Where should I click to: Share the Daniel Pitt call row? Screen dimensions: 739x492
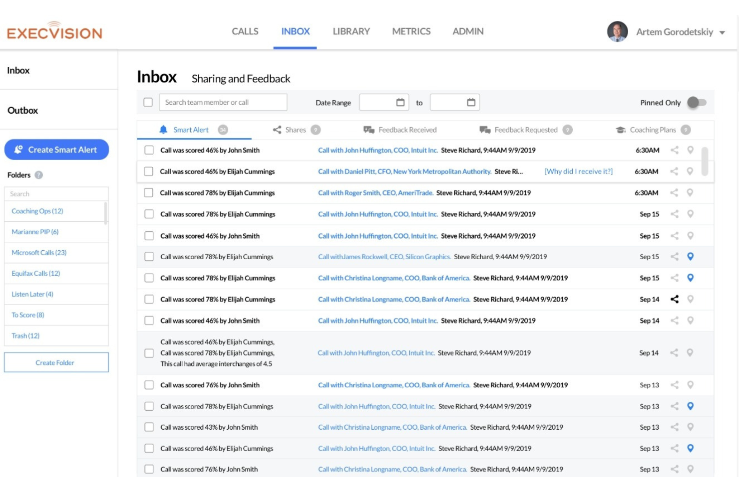click(674, 171)
